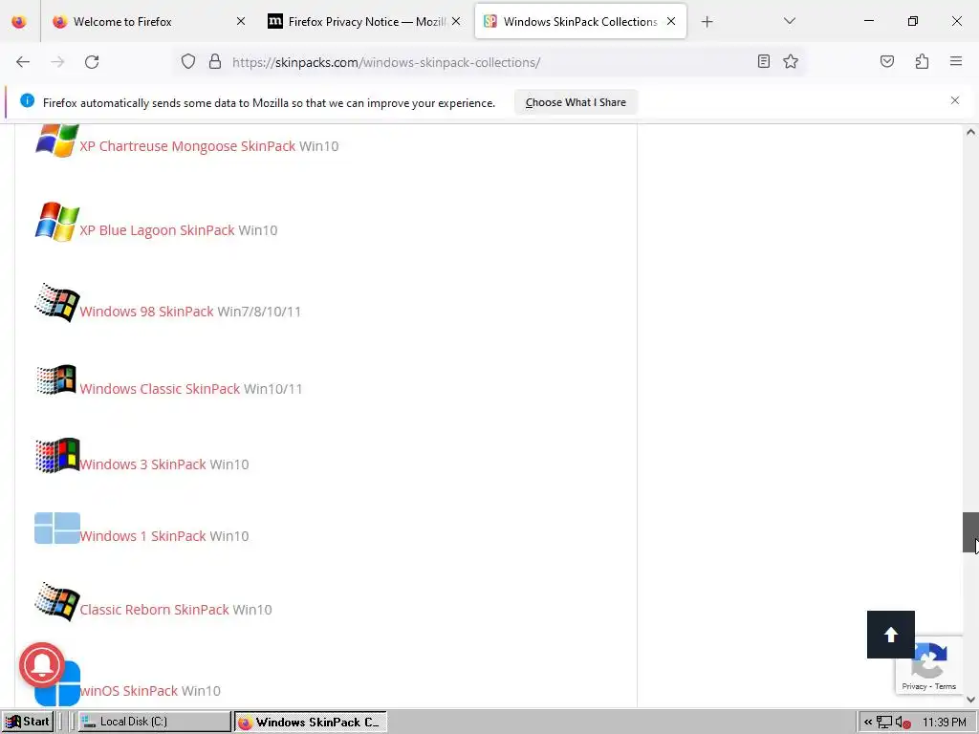
Task: Open the Extensions puzzle icon
Action: pyautogui.click(x=922, y=61)
